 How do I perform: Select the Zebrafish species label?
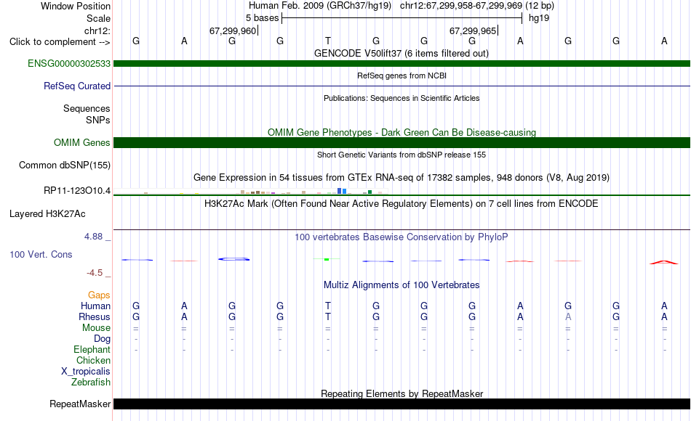pos(91,382)
